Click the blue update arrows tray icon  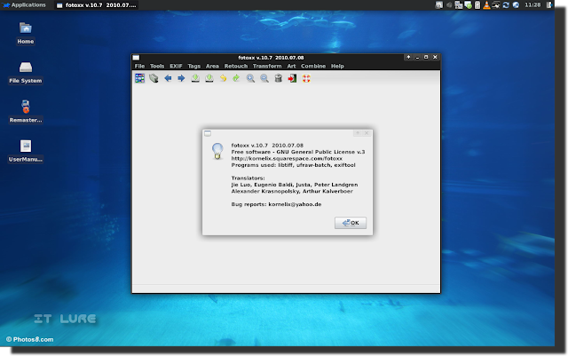tap(506, 5)
